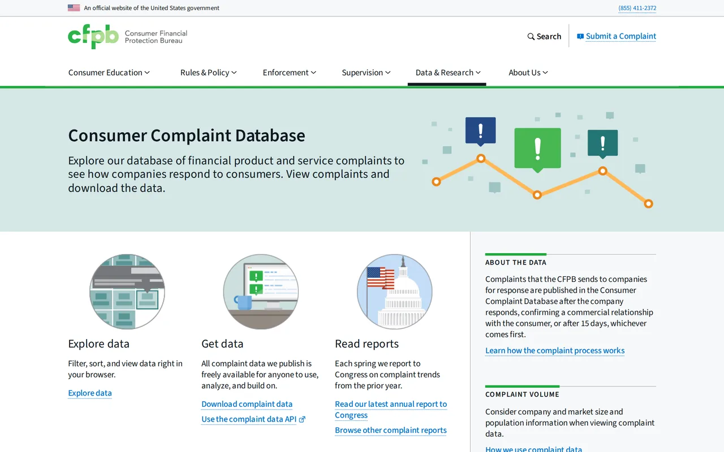Click the Read reports Capitol illustration
This screenshot has height=452, width=724.
coord(395,292)
